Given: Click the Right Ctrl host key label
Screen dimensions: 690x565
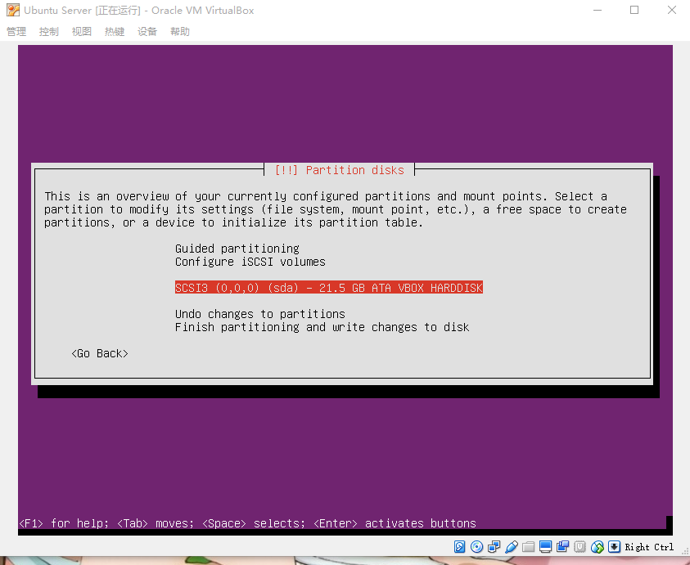Looking at the screenshot, I should [x=649, y=547].
